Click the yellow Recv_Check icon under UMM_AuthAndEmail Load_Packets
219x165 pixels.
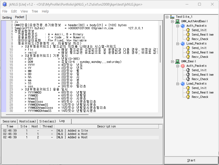click(x=188, y=57)
